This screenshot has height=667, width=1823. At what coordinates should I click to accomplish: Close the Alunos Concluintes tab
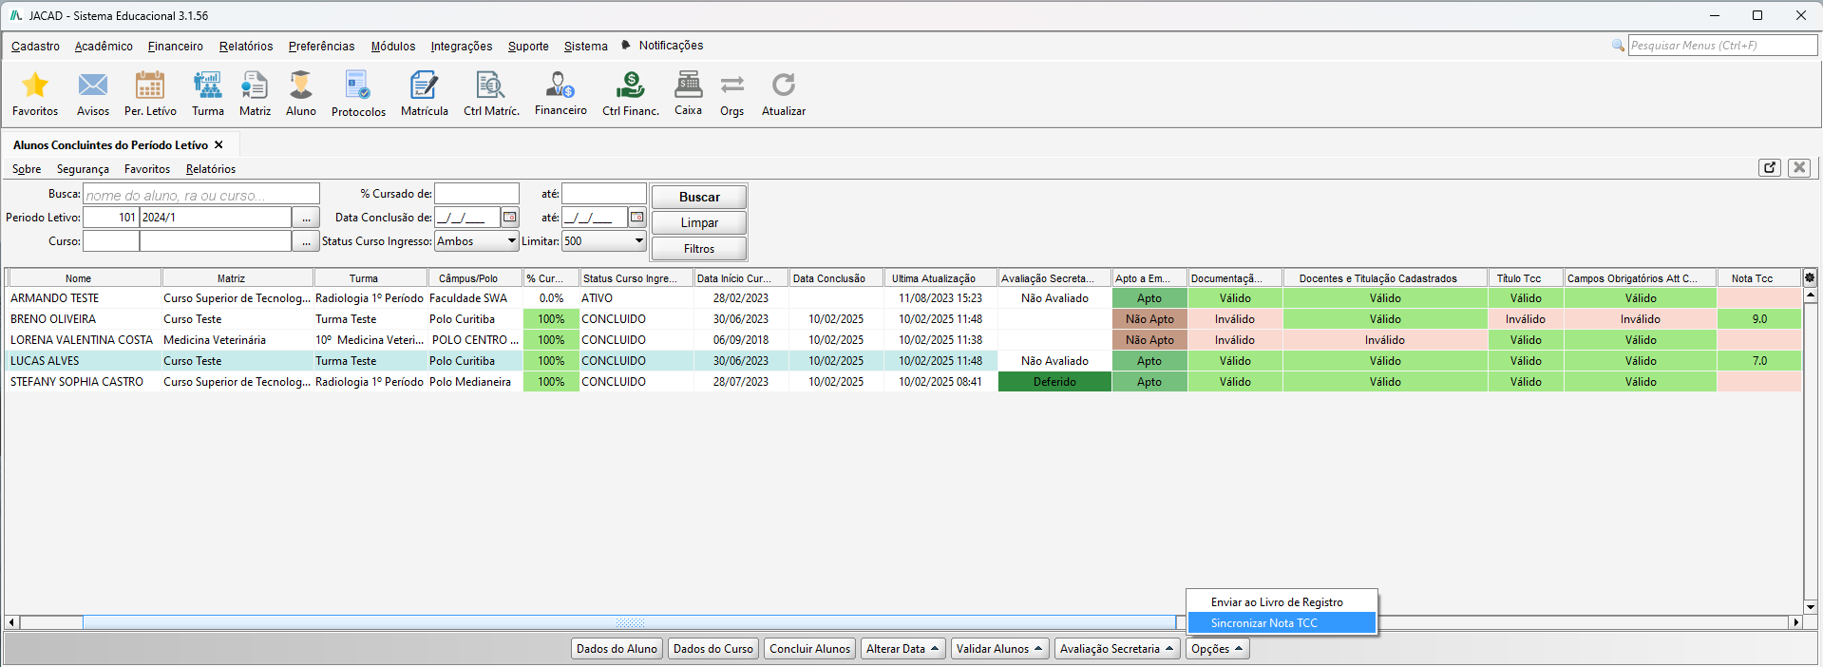[218, 145]
